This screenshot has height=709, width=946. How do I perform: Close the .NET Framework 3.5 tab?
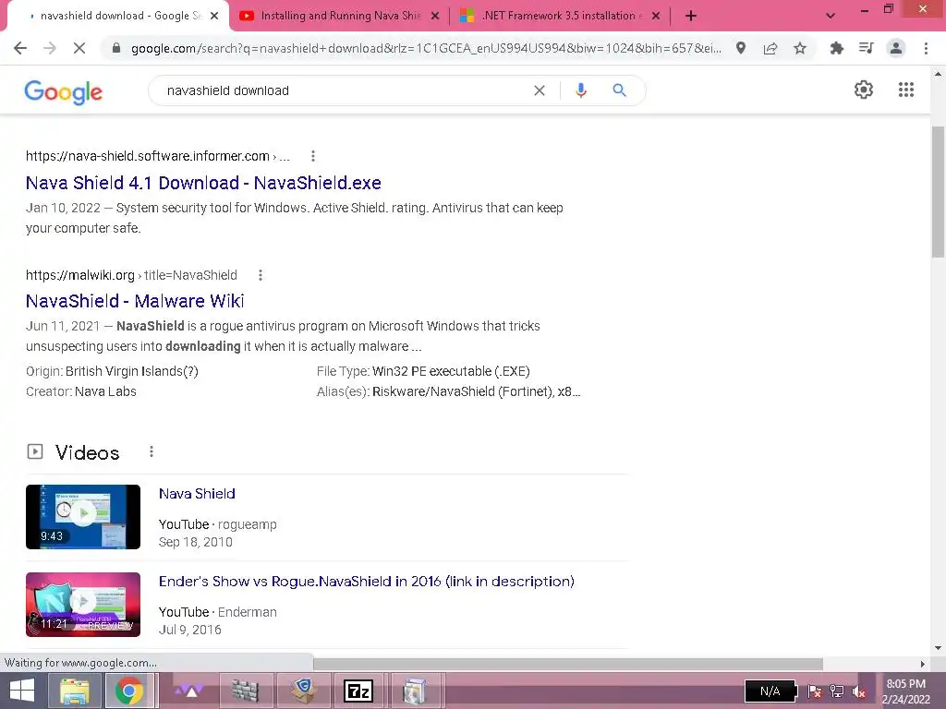click(656, 16)
